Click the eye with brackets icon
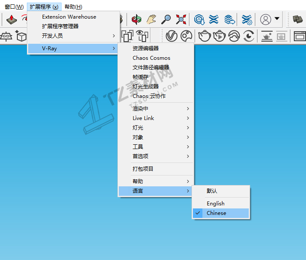This screenshot has width=306, height=260. click(142, 36)
